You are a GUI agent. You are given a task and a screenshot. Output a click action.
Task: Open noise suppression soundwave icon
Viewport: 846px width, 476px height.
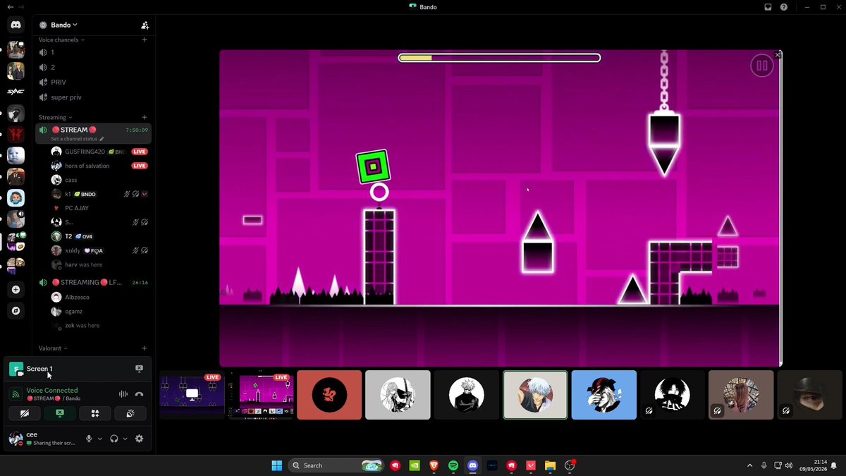click(123, 394)
